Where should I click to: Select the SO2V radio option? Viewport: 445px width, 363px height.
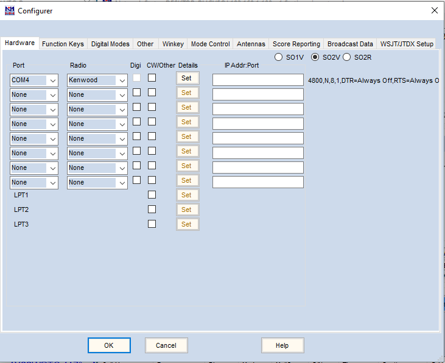pyautogui.click(x=326, y=57)
